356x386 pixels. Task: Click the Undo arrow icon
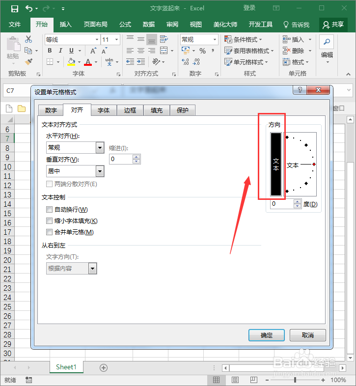pos(29,9)
